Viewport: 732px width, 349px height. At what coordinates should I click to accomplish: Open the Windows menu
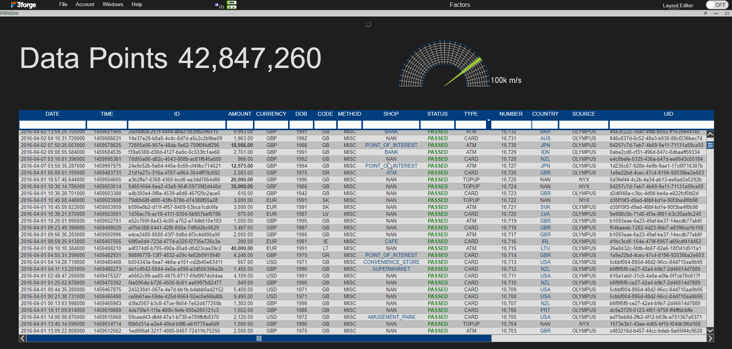pos(113,5)
